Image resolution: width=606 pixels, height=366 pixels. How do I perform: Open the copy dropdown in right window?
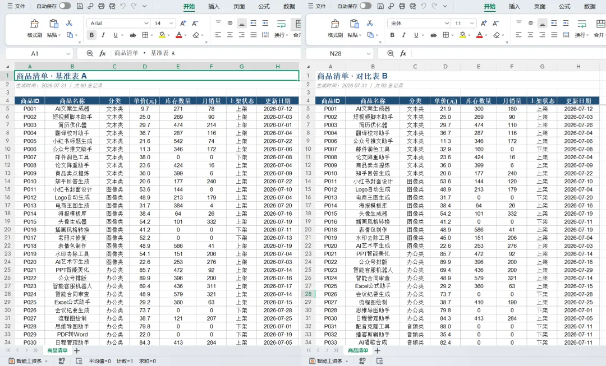click(x=376, y=35)
